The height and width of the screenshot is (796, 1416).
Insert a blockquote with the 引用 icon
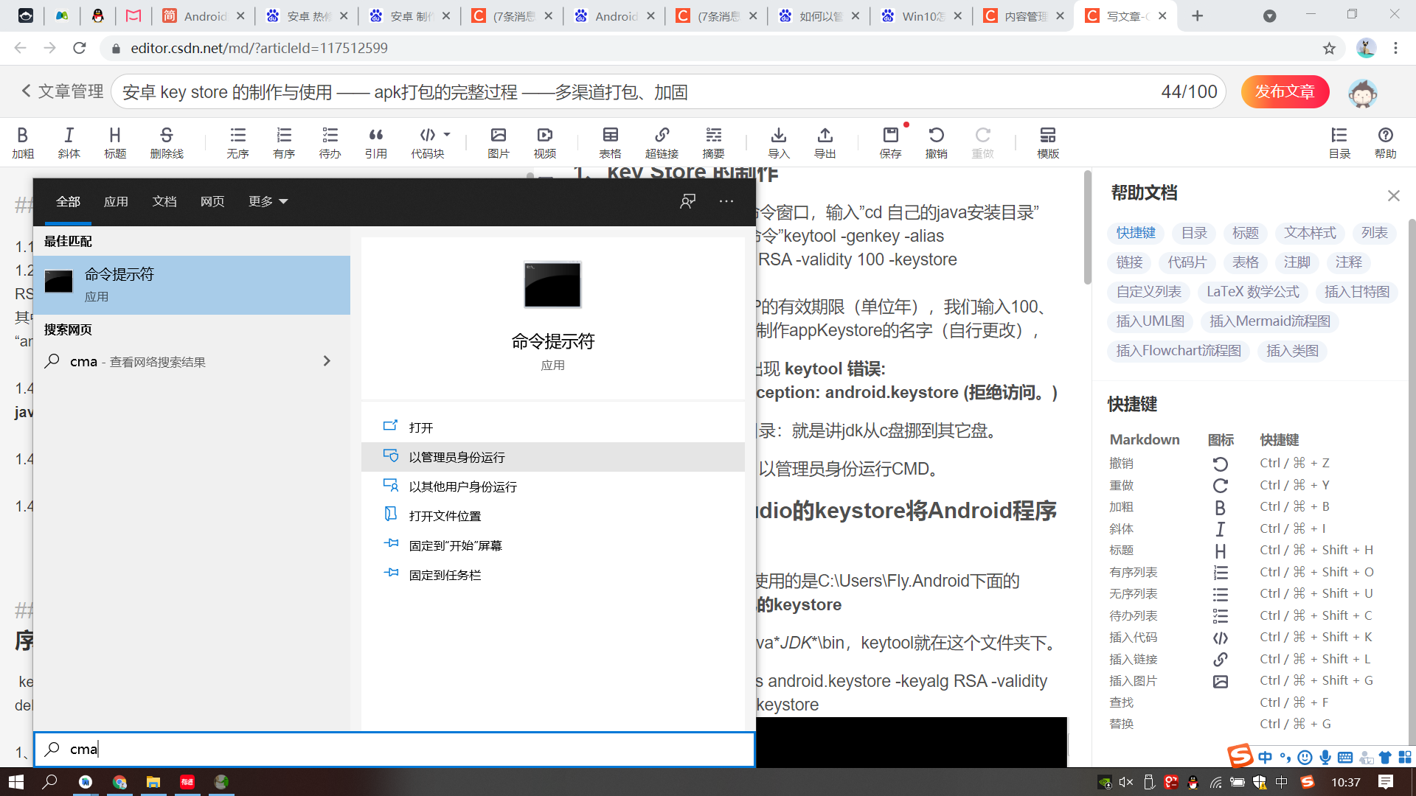coord(376,142)
